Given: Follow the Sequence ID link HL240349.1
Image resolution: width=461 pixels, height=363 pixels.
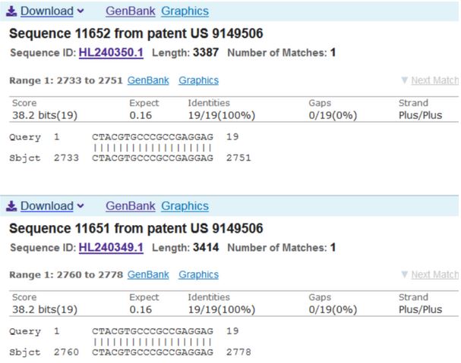Looking at the screenshot, I should coord(112,247).
